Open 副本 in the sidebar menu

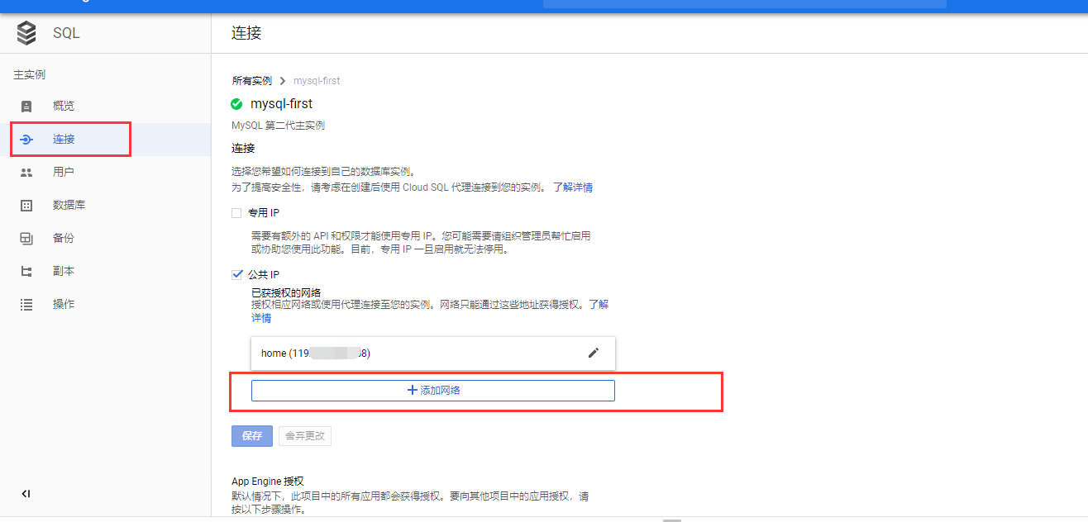(x=64, y=271)
